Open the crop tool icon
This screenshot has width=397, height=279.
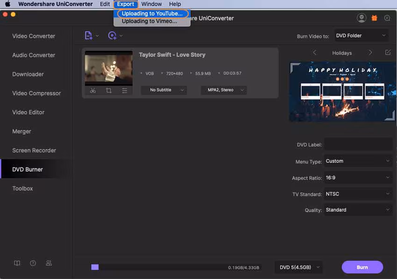pyautogui.click(x=109, y=91)
